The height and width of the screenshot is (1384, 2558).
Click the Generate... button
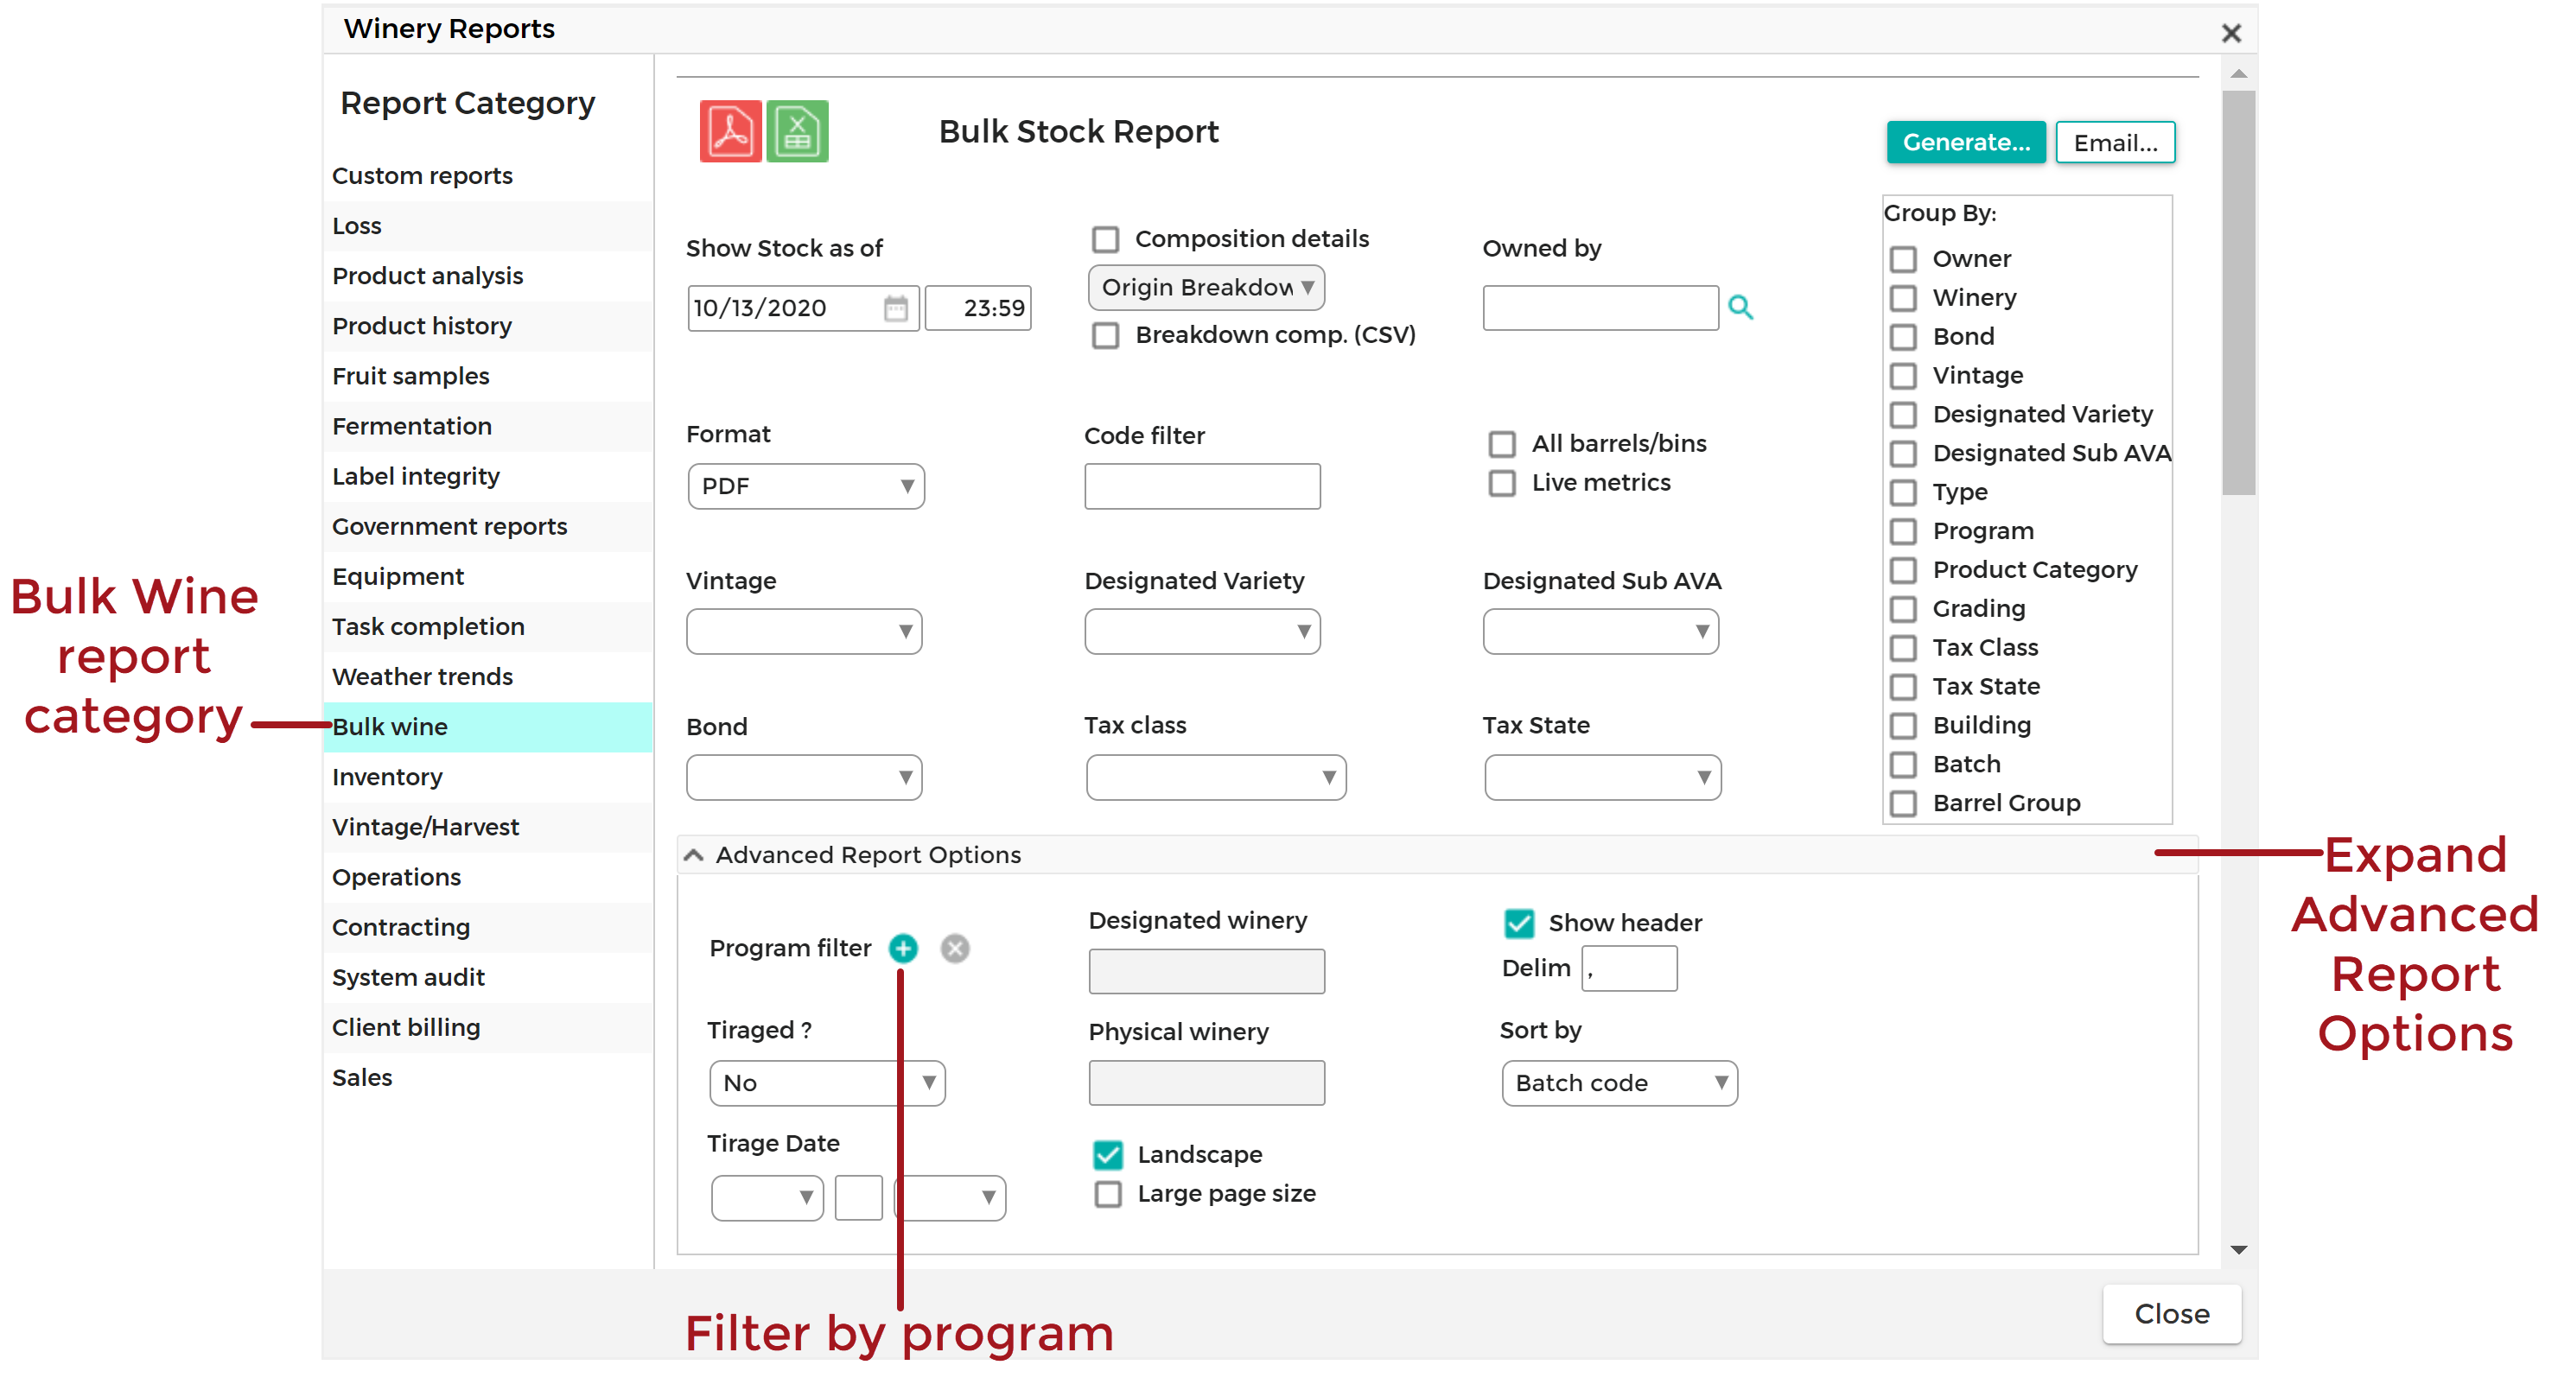pos(1965,143)
